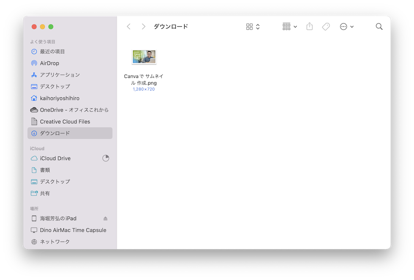Open the More actions ellipsis icon
This screenshot has height=280, width=414.
(343, 26)
